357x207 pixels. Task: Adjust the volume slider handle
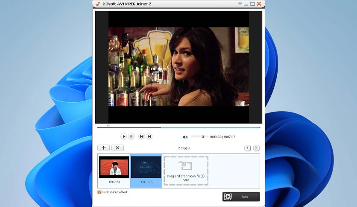(x=203, y=136)
